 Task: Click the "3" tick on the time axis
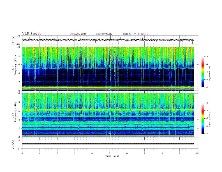[75, 153]
